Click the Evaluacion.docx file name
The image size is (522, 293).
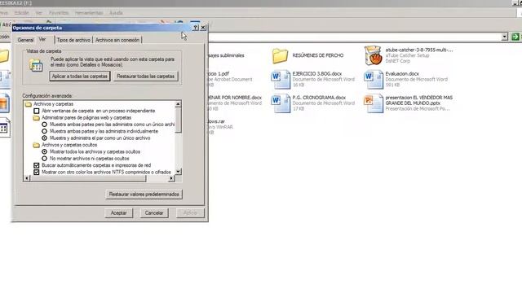coord(402,74)
